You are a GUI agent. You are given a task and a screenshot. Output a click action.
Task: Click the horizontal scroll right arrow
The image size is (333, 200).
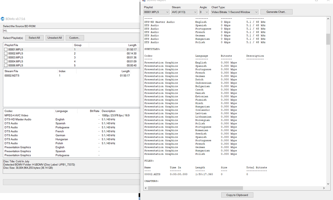click(x=324, y=188)
